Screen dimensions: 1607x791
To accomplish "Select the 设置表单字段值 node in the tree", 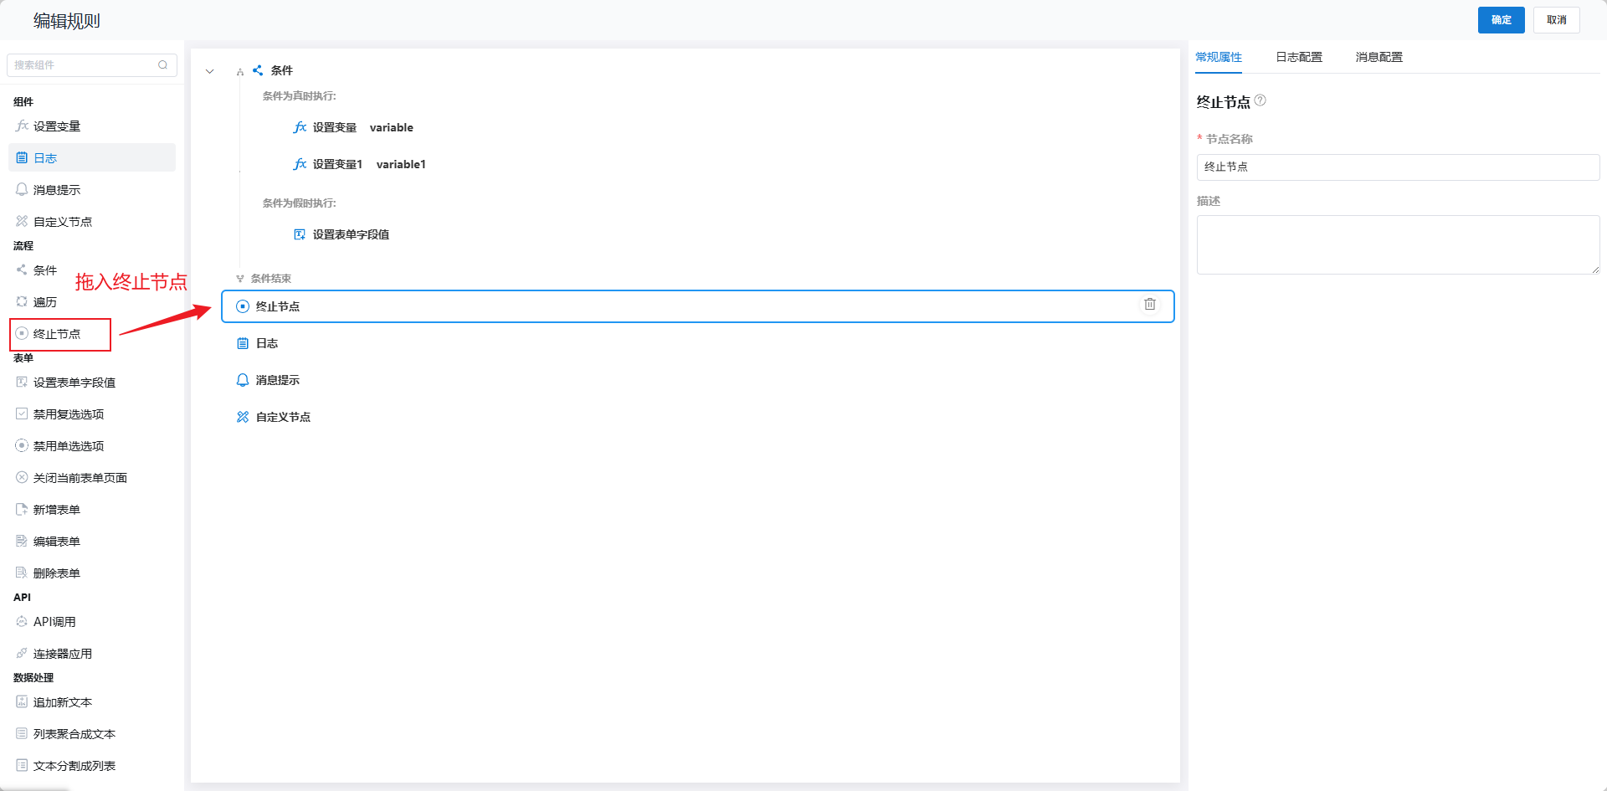I will 350,234.
